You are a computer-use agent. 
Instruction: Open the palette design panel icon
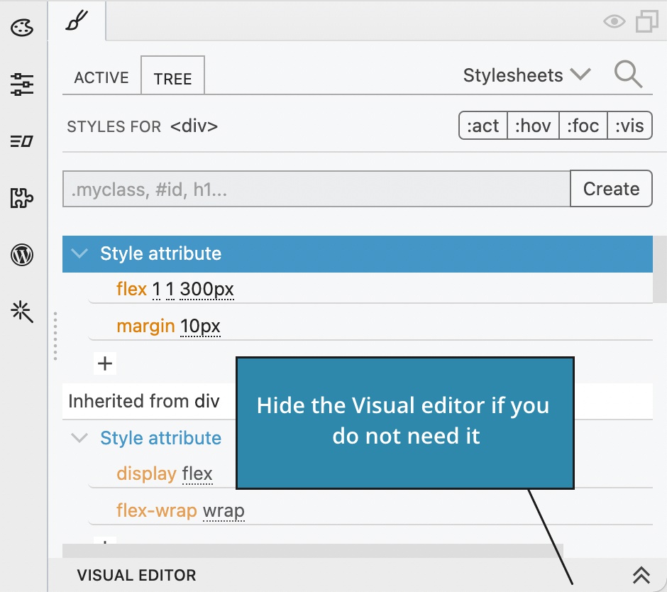[22, 28]
